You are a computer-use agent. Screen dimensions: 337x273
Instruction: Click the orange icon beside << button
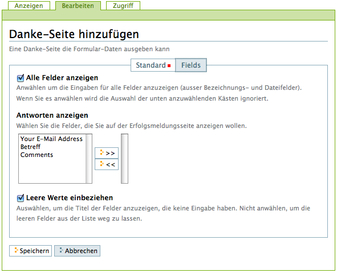click(102, 164)
